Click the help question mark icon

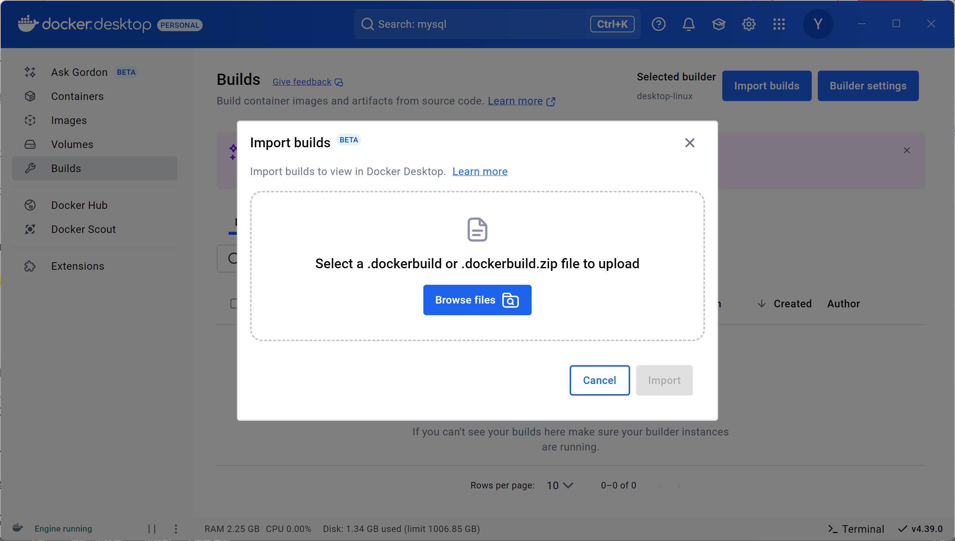click(658, 24)
